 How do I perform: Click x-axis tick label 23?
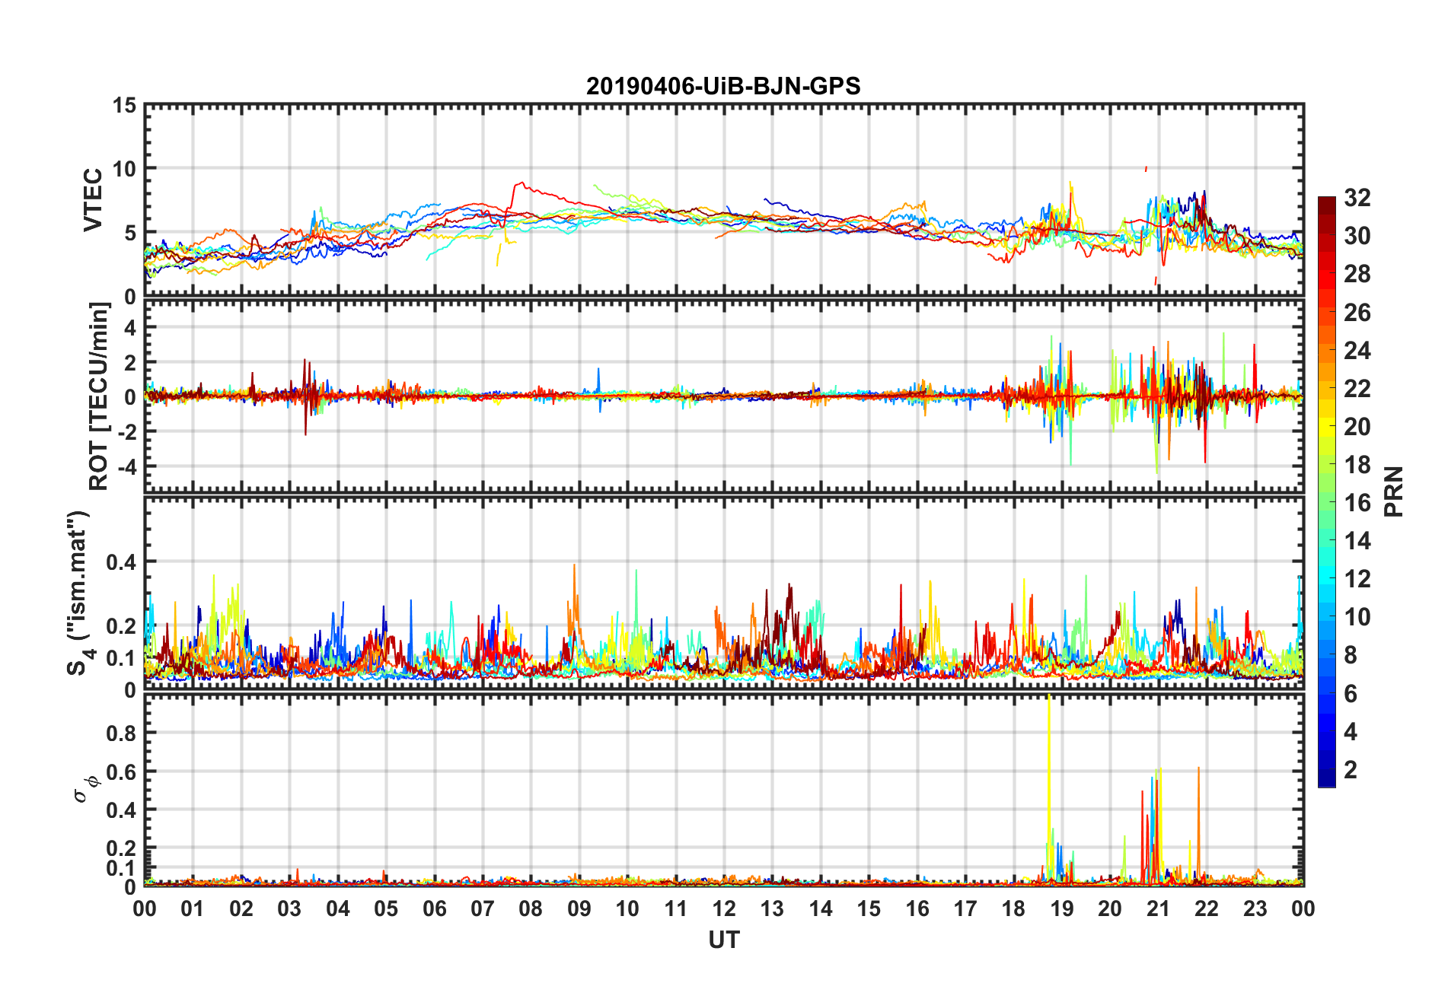pos(1255,908)
